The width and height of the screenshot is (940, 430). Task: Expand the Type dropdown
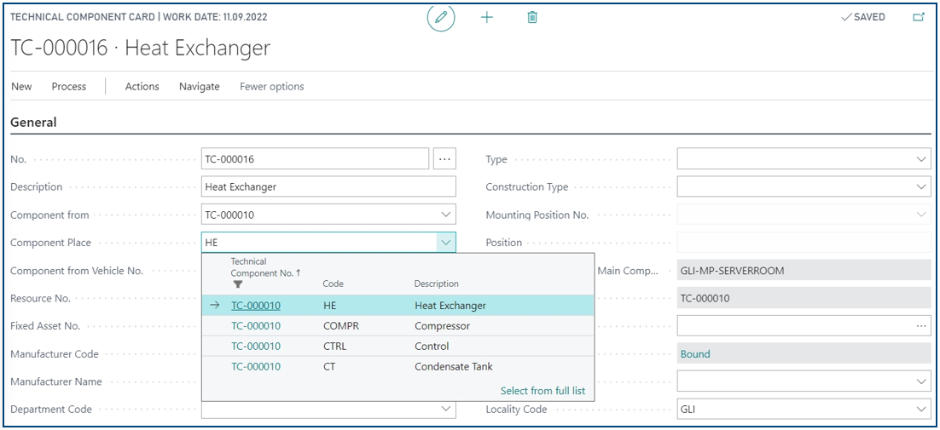pos(921,159)
